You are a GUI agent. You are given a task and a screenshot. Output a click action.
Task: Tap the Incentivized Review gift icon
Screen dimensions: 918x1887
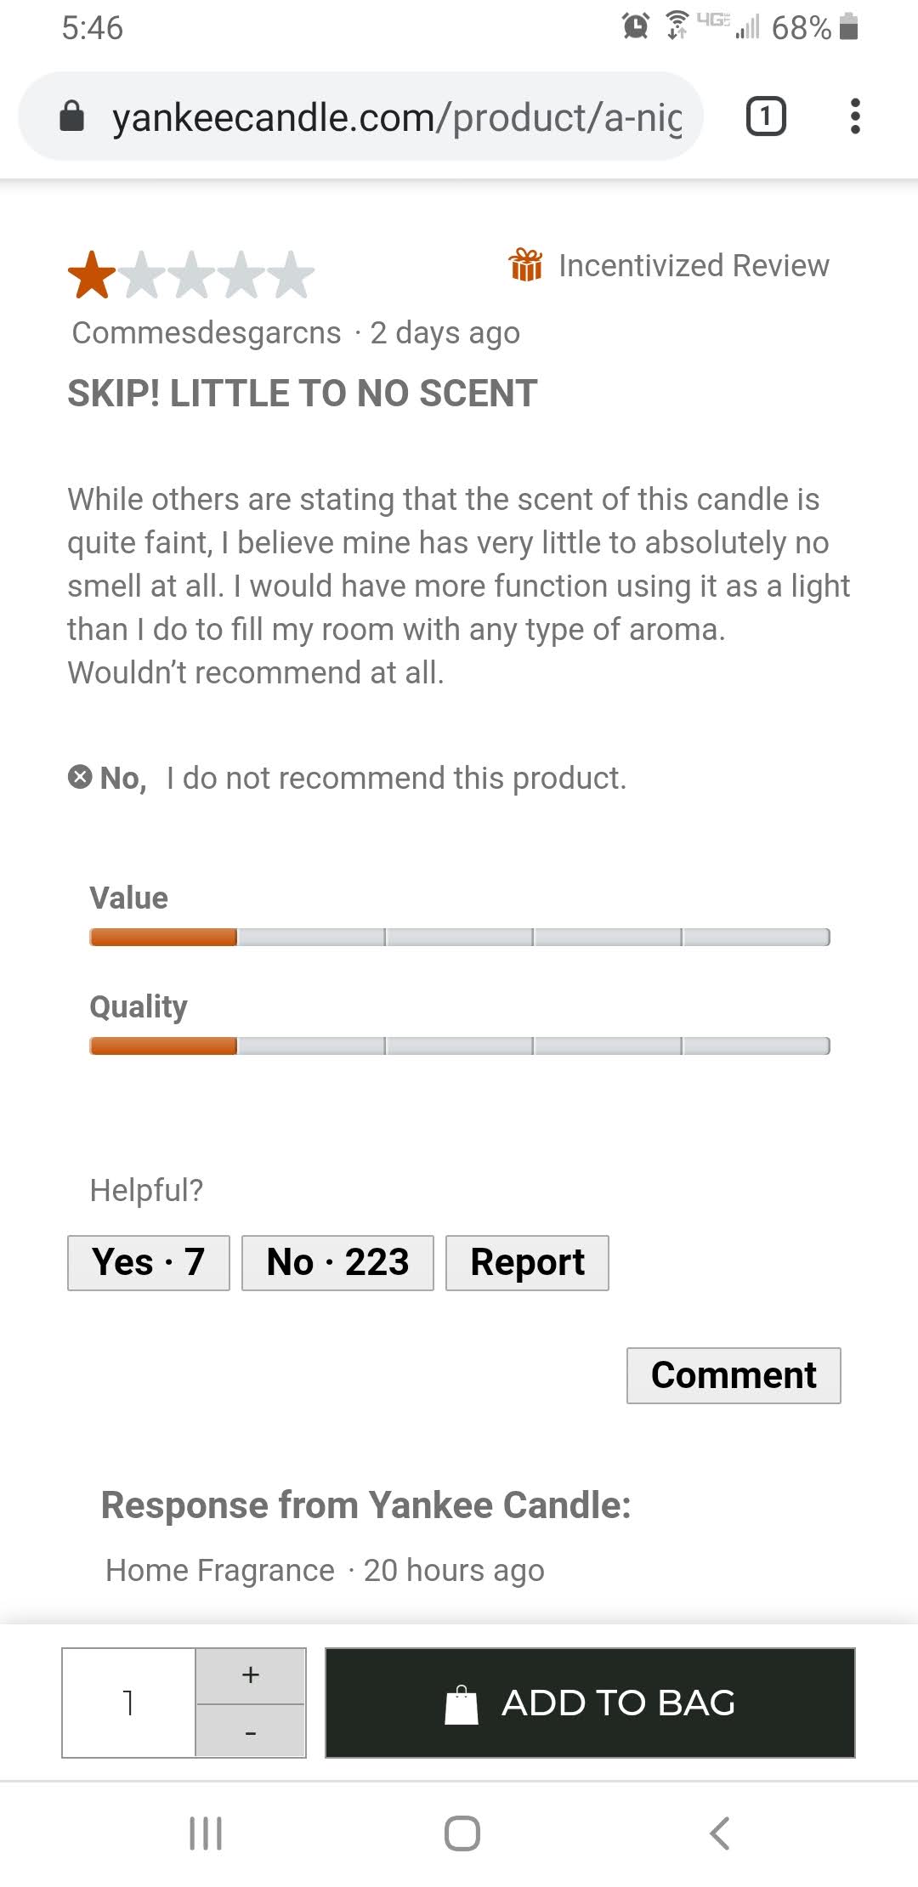525,265
